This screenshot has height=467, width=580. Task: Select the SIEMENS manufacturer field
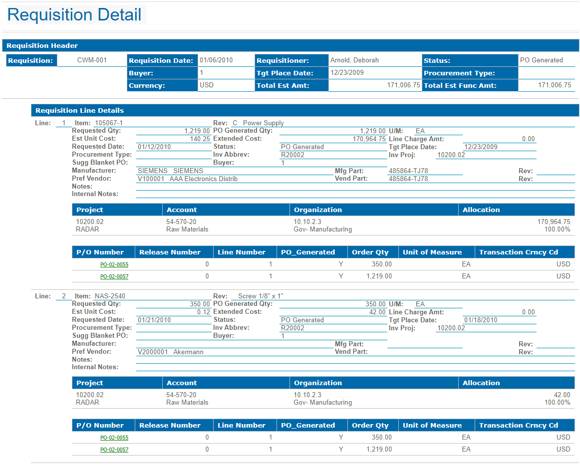[x=170, y=171]
